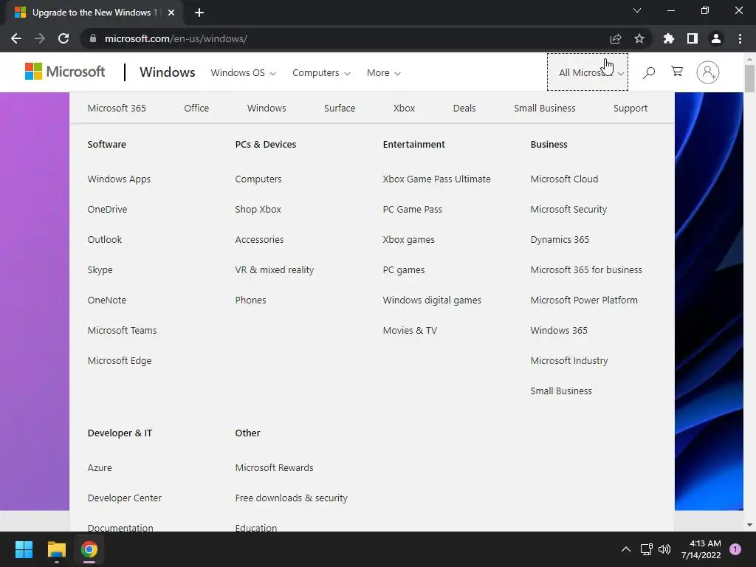Image resolution: width=756 pixels, height=567 pixels.
Task: Expand the Windows OS dropdown
Action: [x=243, y=73]
